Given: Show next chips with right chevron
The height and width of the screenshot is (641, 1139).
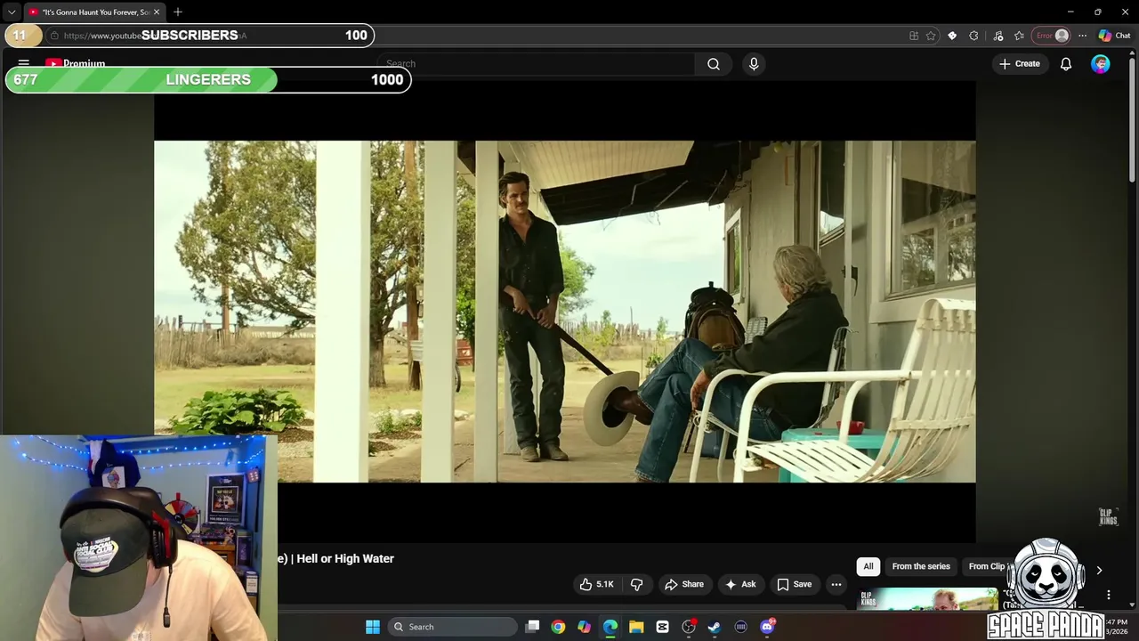Looking at the screenshot, I should coord(1099,570).
